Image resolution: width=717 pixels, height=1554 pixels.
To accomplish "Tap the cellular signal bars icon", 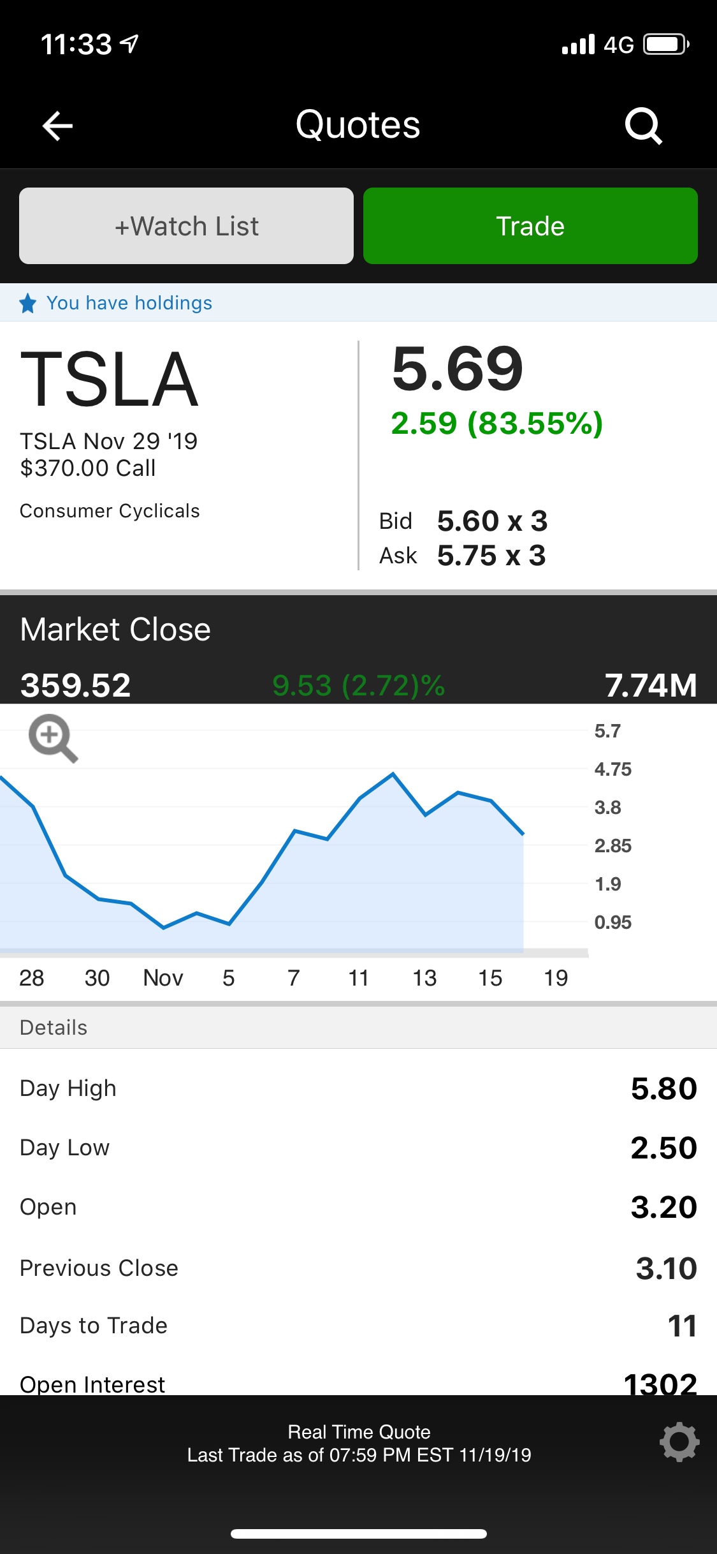I will click(x=578, y=45).
